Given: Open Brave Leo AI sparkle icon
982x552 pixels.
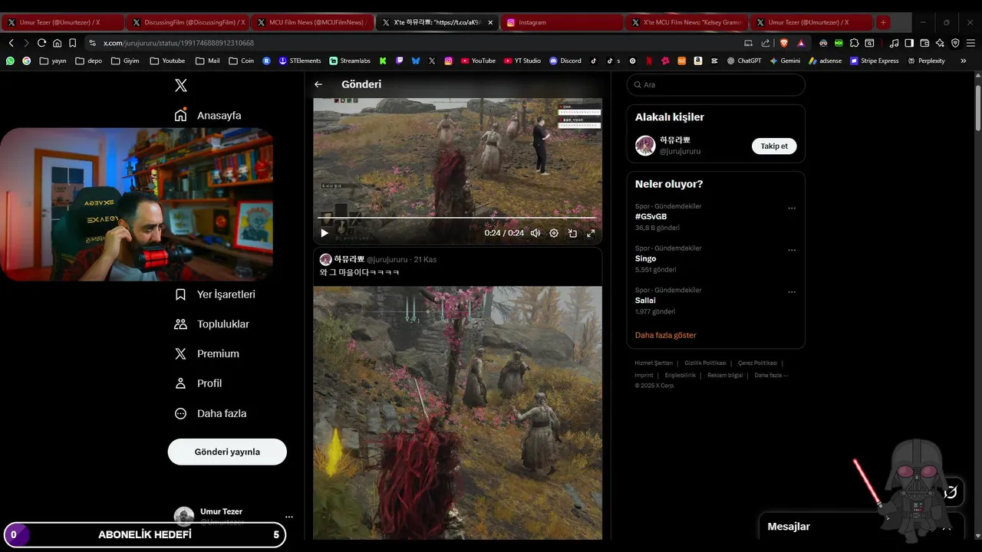Looking at the screenshot, I should (940, 43).
